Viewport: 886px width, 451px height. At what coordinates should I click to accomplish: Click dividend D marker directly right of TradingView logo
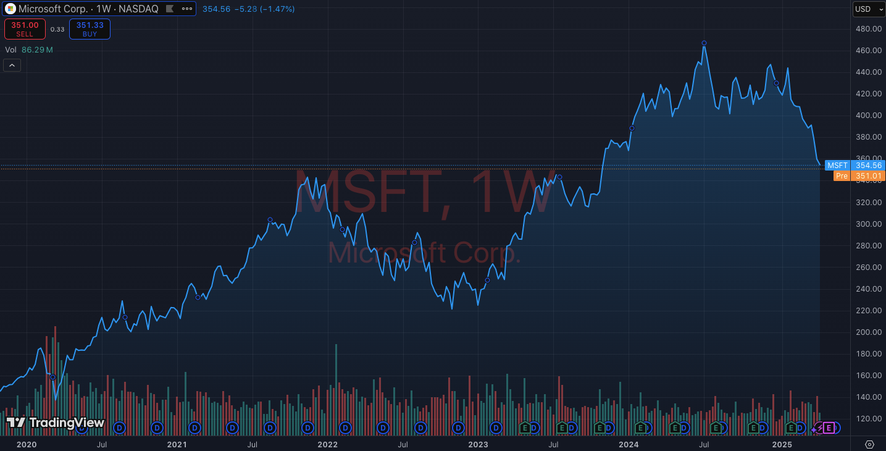pyautogui.click(x=119, y=427)
